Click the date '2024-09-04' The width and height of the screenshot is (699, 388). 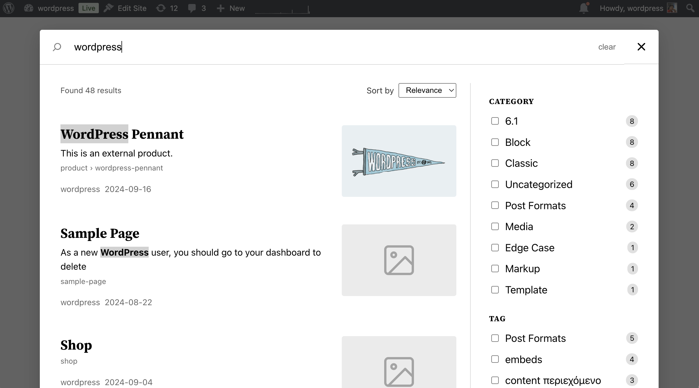(129, 382)
